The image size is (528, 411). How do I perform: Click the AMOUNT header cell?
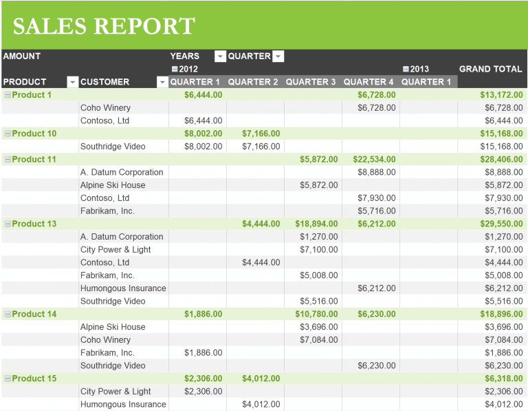tap(22, 56)
